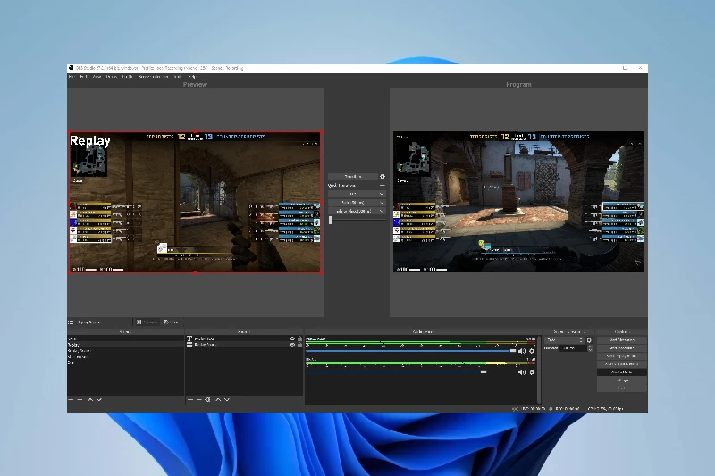The width and height of the screenshot is (715, 476).
Task: Move selected scene down in Scenes list
Action: pyautogui.click(x=99, y=399)
